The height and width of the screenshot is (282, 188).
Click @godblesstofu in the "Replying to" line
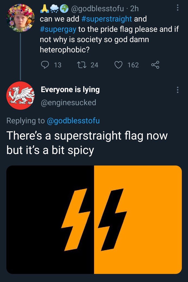73,121
